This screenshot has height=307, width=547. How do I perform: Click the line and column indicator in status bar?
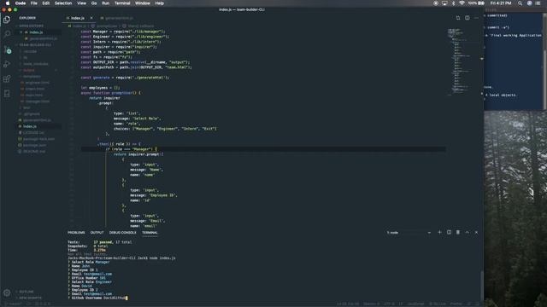pos(348,304)
